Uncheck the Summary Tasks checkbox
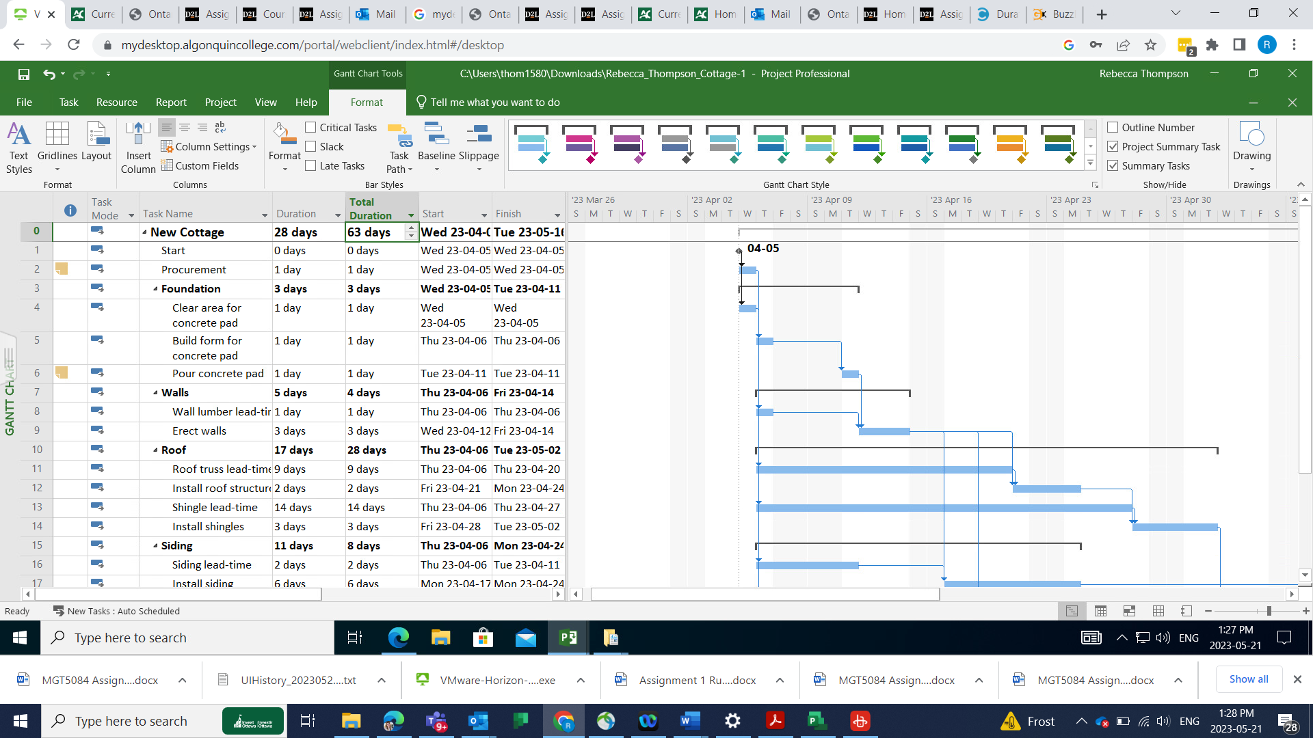Image resolution: width=1313 pixels, height=738 pixels. point(1113,166)
